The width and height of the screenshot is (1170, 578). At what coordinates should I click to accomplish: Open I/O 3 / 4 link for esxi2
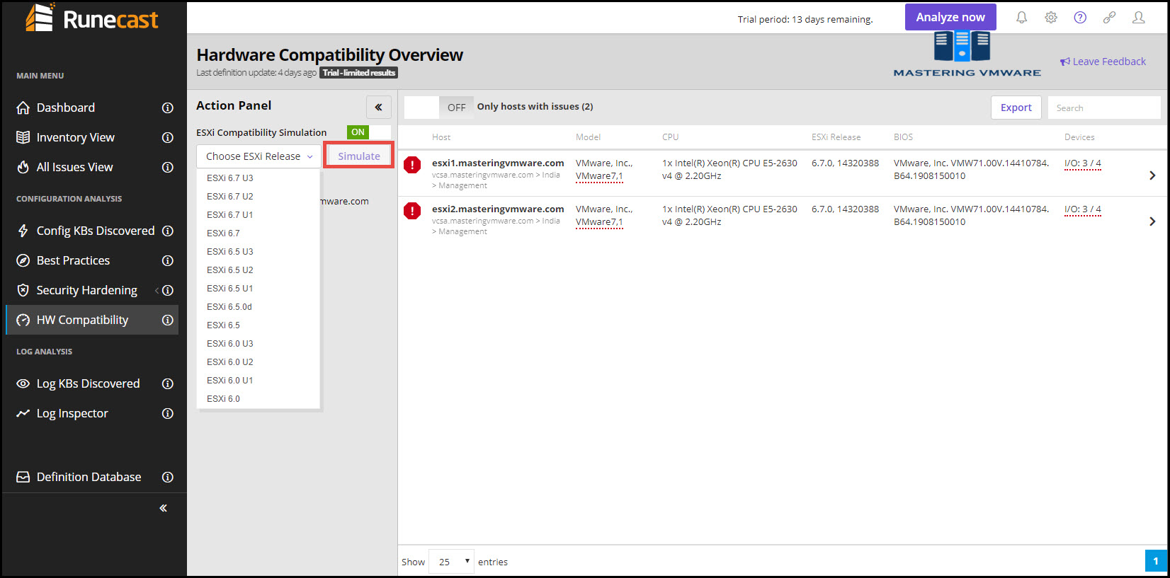point(1083,209)
